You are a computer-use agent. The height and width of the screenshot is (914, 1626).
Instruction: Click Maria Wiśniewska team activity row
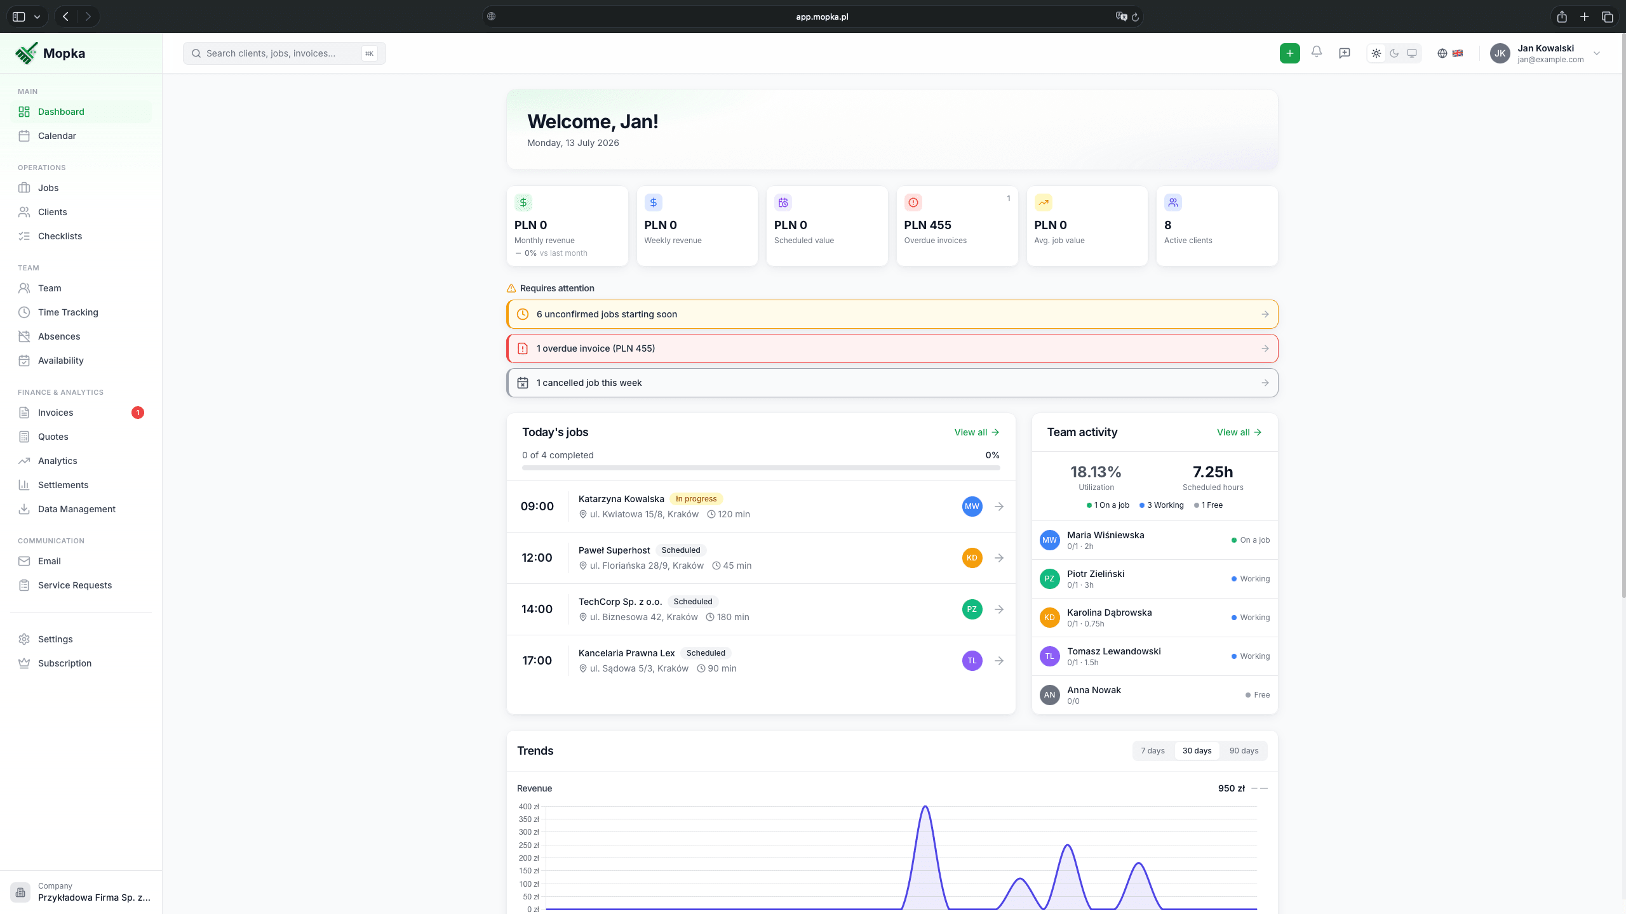[1155, 540]
